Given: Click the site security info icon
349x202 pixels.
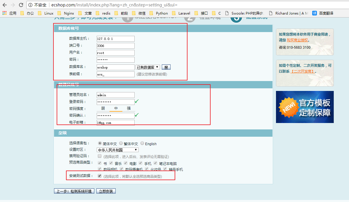Looking at the screenshot, I should click(x=31, y=5).
